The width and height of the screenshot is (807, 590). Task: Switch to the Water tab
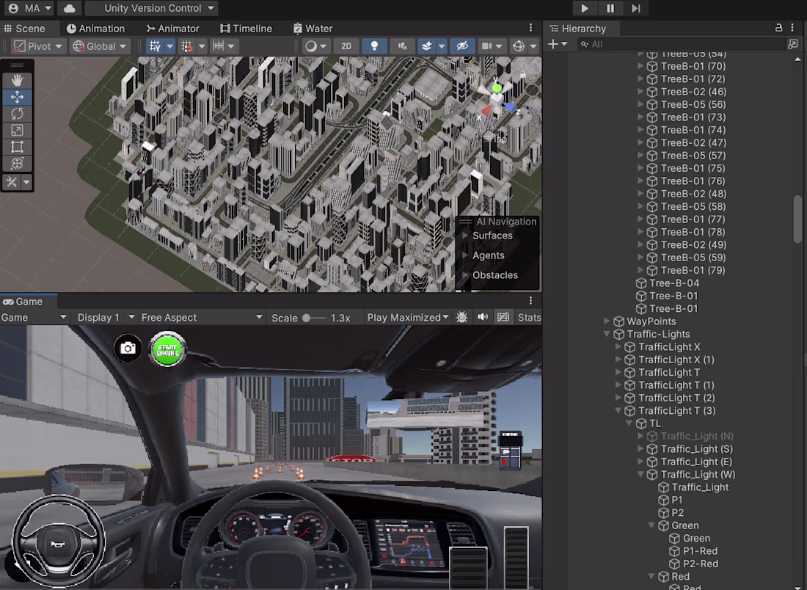[313, 29]
